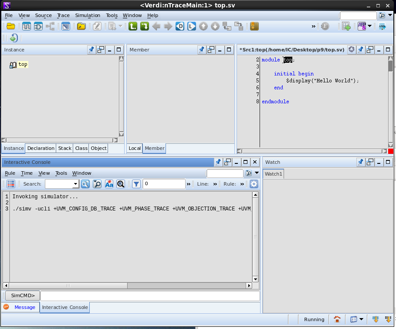Click the blue D show driver icon
The image size is (396, 329).
tap(180, 26)
